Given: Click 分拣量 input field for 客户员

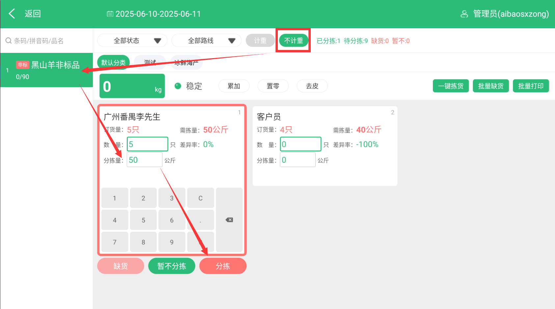Looking at the screenshot, I should tap(298, 160).
